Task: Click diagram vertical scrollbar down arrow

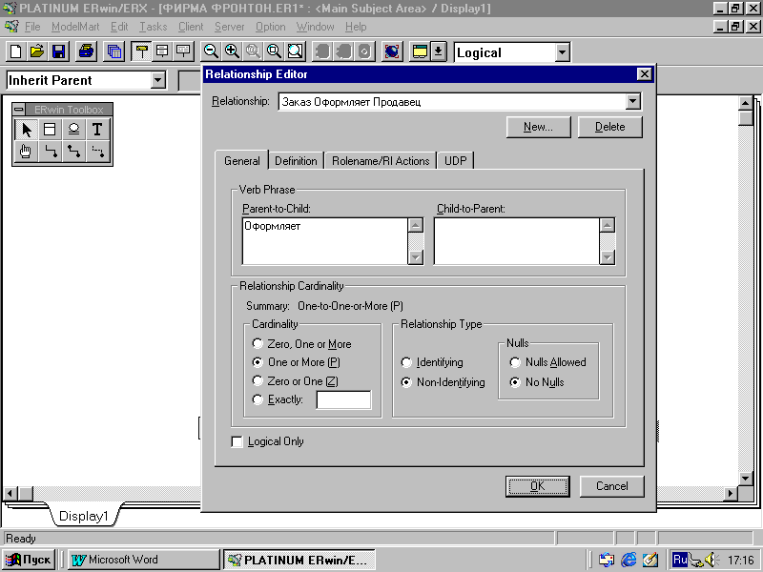Action: pos(746,479)
